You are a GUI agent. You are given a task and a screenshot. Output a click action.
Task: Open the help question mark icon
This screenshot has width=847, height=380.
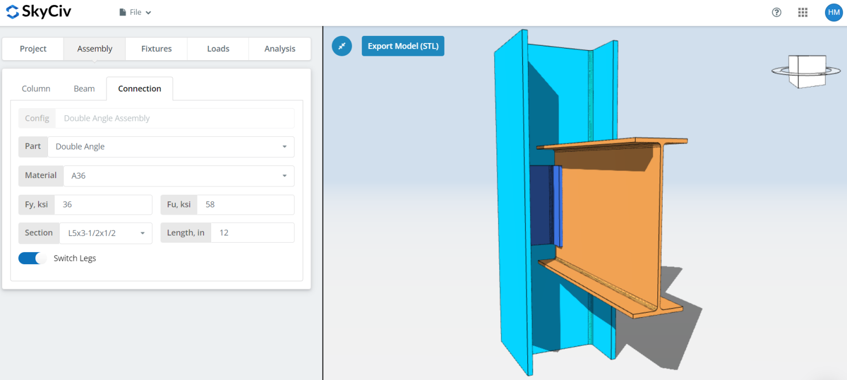(x=776, y=12)
